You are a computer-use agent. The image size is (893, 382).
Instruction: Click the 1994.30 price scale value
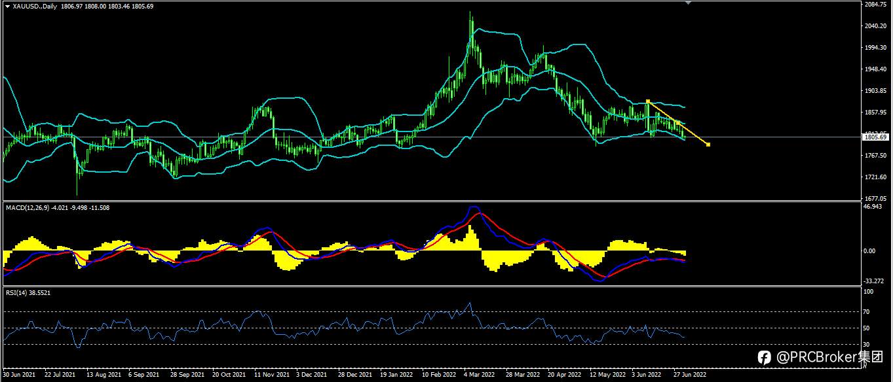[x=876, y=48]
